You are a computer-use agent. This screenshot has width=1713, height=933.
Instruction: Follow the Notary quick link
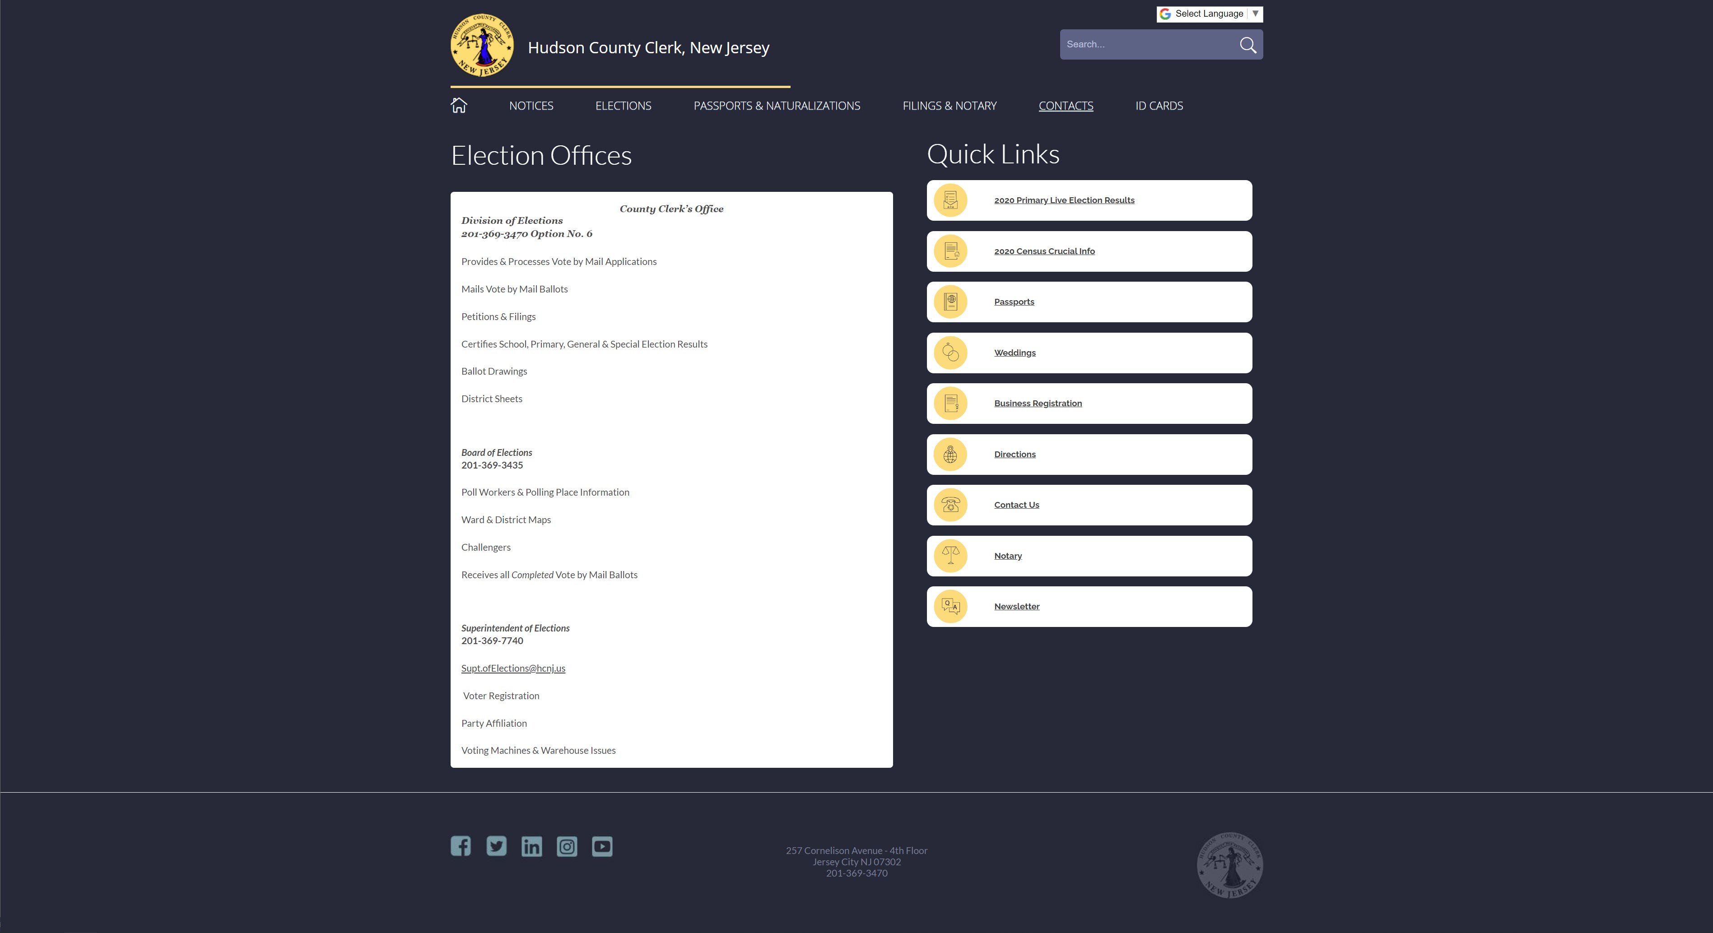tap(1007, 556)
